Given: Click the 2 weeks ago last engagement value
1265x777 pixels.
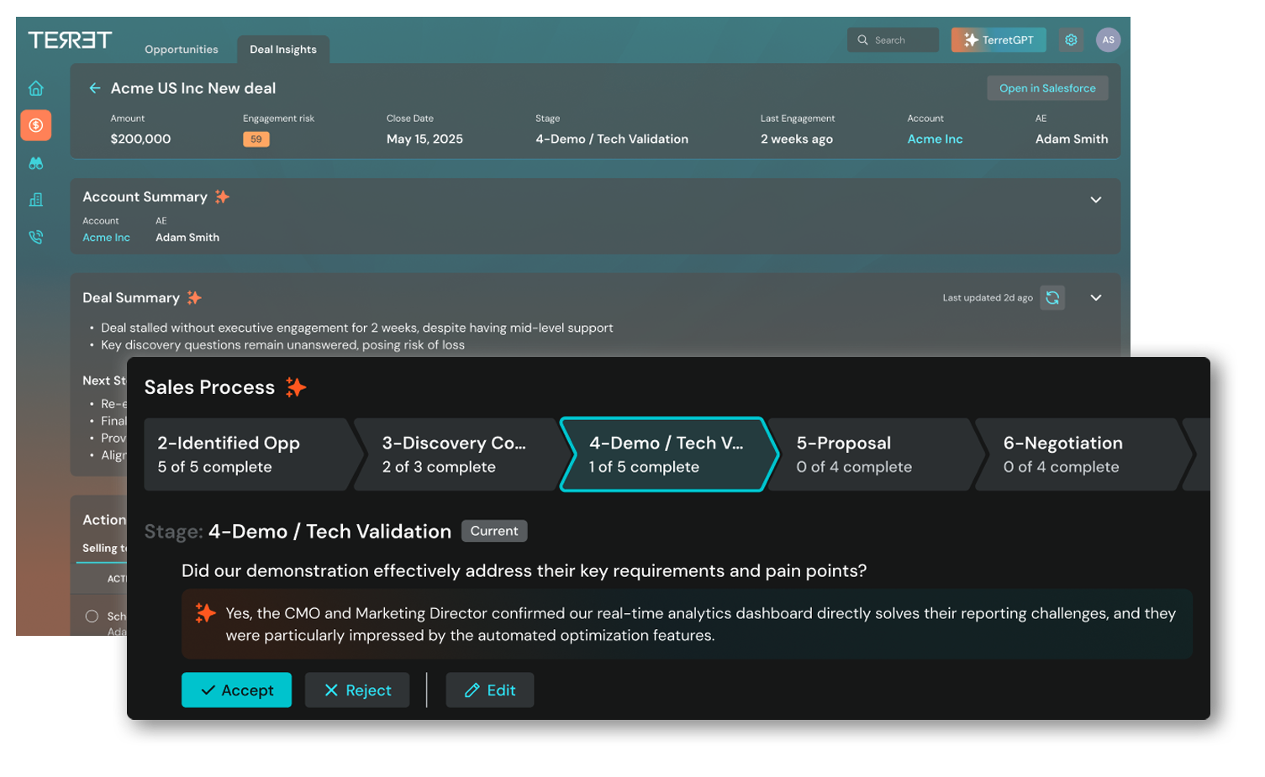Looking at the screenshot, I should click(797, 139).
